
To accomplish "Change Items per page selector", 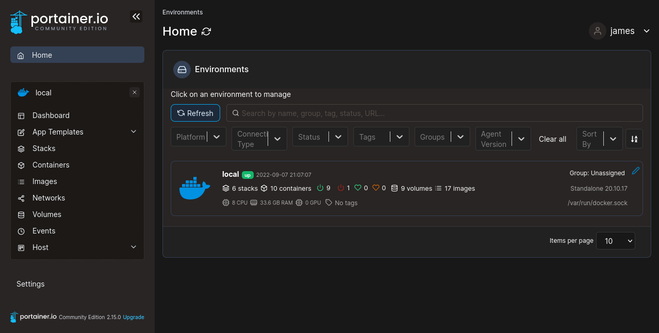I will (x=615, y=241).
